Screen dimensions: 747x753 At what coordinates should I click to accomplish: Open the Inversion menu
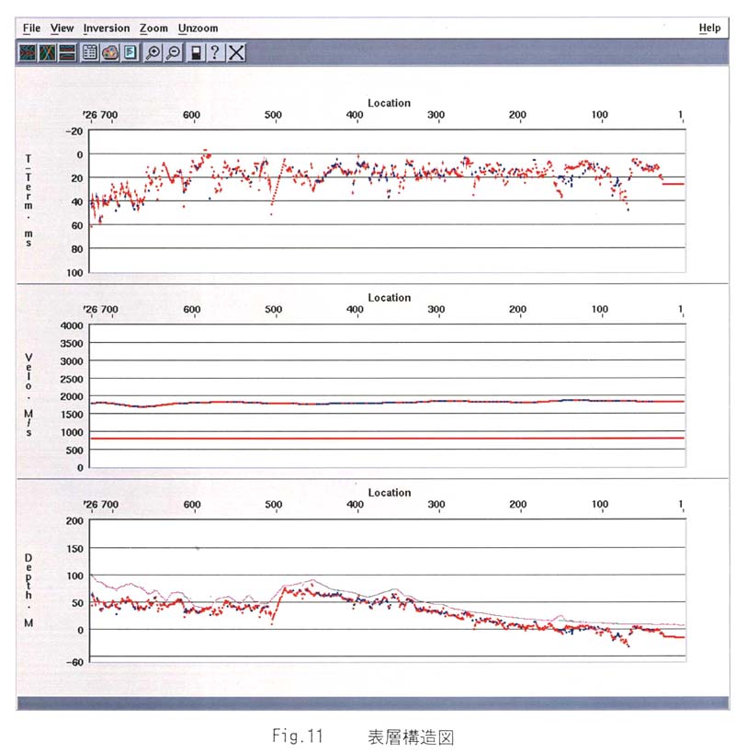(x=107, y=29)
